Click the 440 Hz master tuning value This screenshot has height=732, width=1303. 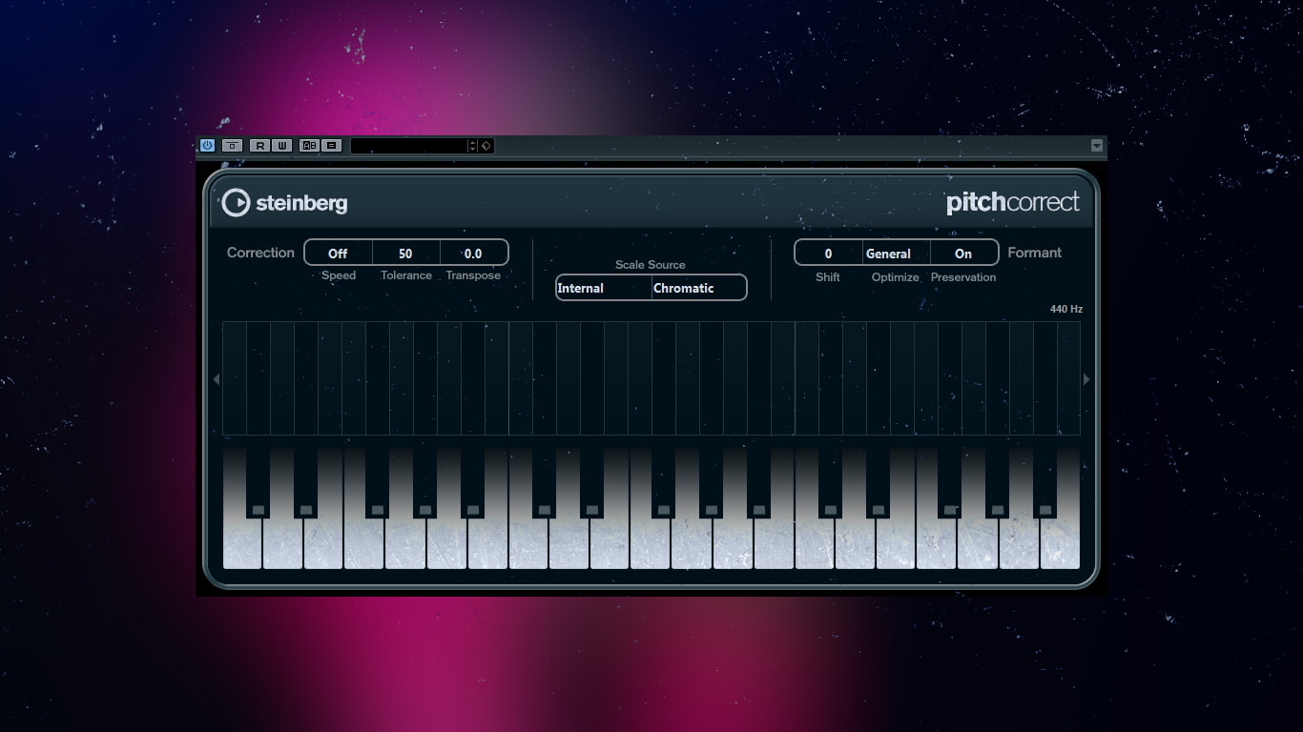pos(1066,309)
